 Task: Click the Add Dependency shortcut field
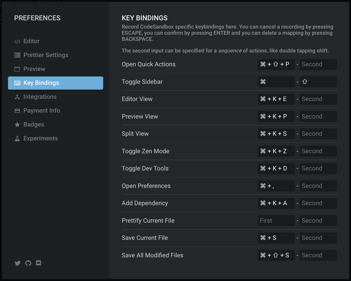pos(276,203)
